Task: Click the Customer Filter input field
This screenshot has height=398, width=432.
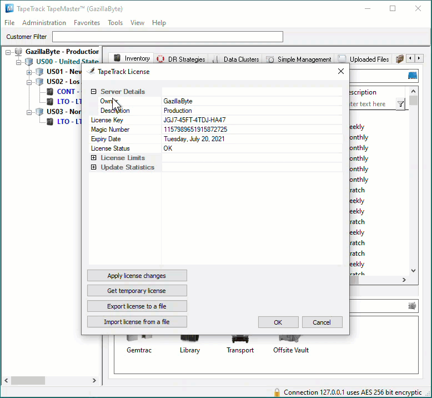Action: (168, 37)
